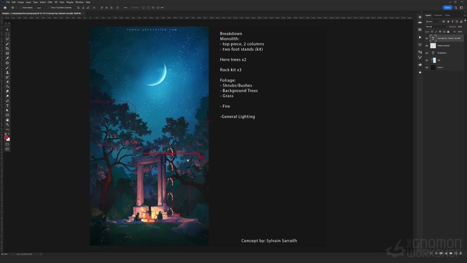Pick the Eyedropper tool
467x263 pixels.
8,58
